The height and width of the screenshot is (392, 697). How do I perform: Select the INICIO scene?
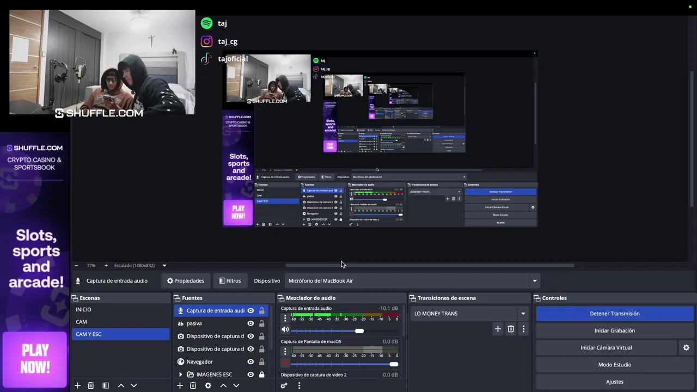[120, 310]
